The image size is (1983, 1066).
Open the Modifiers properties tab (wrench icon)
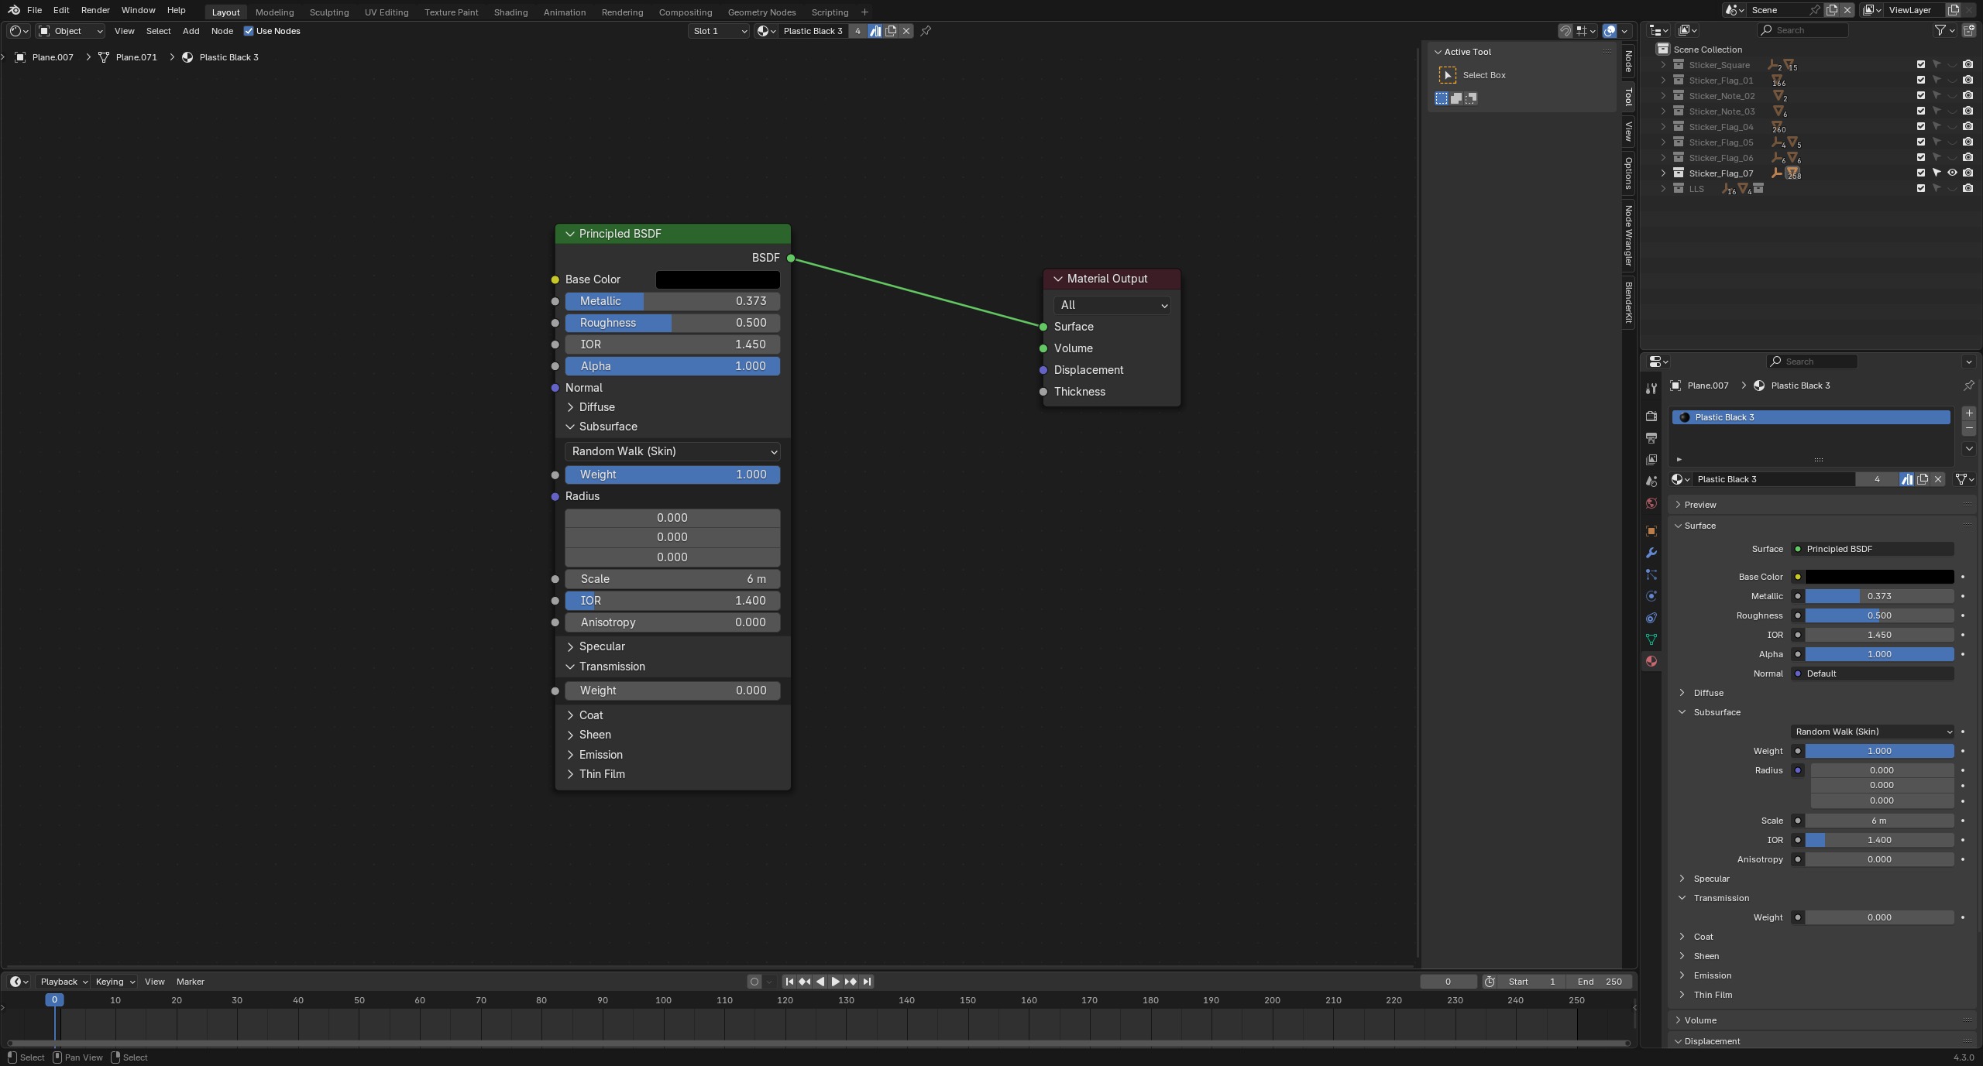(1651, 553)
